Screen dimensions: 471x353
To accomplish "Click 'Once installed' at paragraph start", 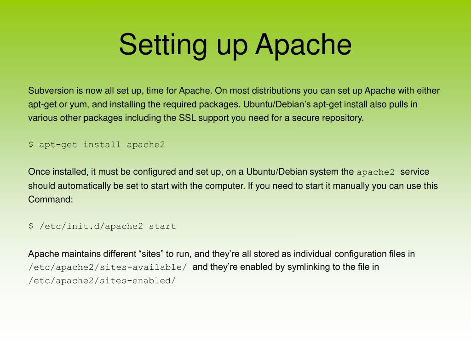I will (58, 172).
